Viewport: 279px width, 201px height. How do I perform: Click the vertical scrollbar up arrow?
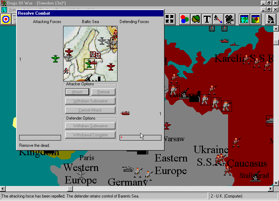click(x=276, y=29)
